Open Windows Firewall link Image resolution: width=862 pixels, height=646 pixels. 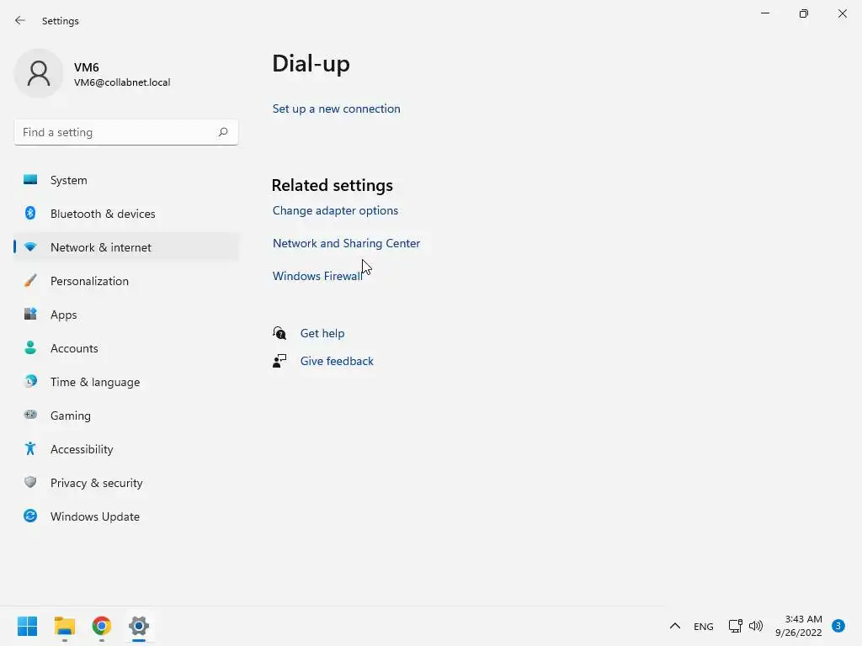(x=317, y=276)
